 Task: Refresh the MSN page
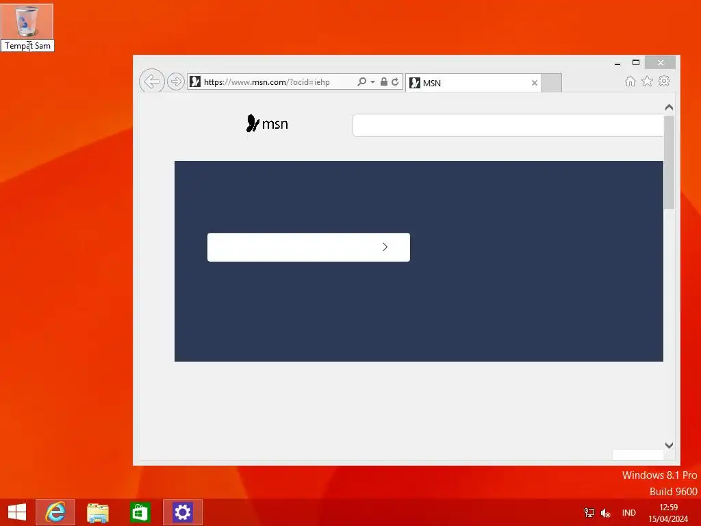[x=395, y=82]
